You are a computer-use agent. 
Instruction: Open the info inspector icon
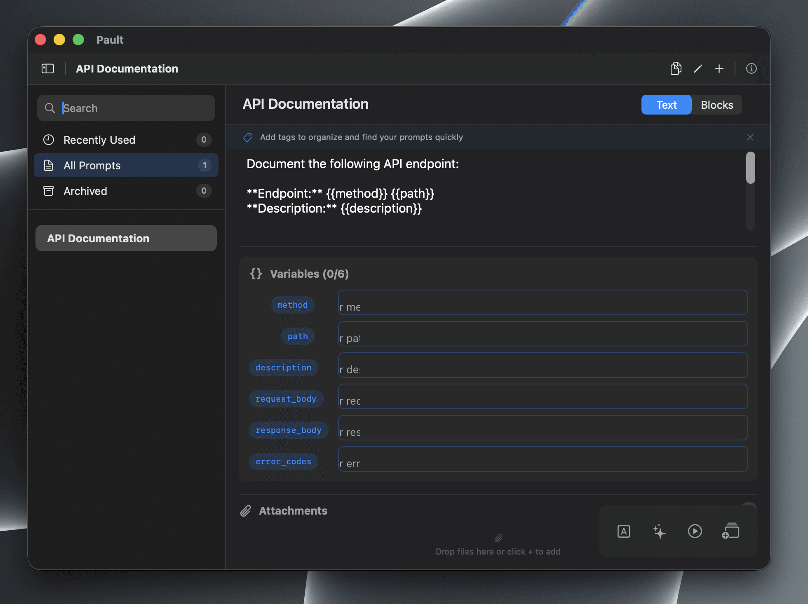tap(751, 68)
